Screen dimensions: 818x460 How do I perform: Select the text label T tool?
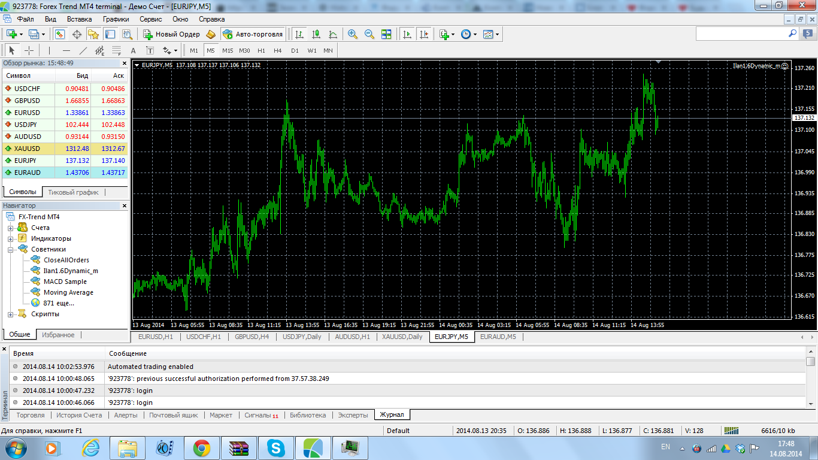150,50
